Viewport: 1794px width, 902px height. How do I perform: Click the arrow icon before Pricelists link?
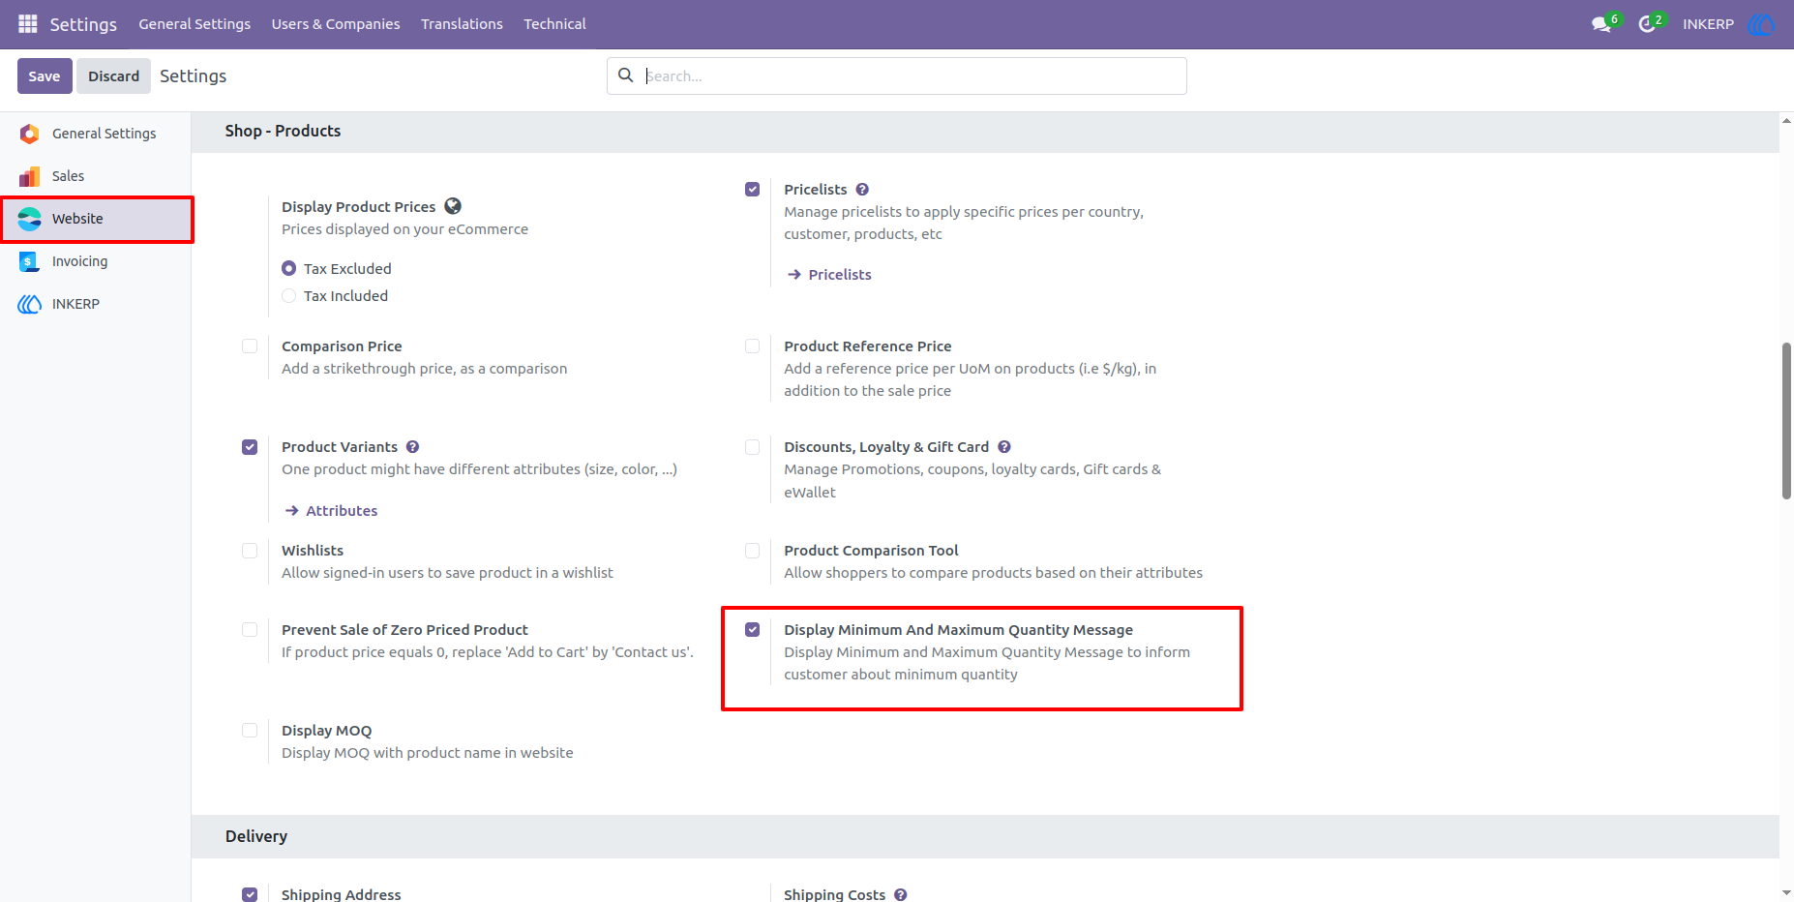point(794,275)
